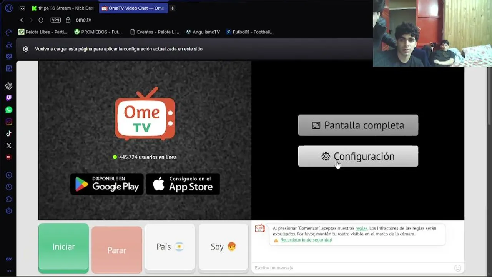The height and width of the screenshot is (277, 492).
Task: Open WhatsApp from the sidebar
Action: (x=9, y=110)
